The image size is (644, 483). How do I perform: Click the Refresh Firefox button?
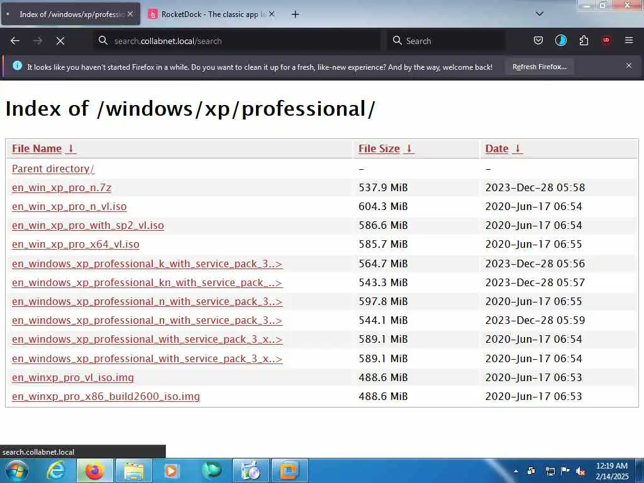[x=539, y=67]
